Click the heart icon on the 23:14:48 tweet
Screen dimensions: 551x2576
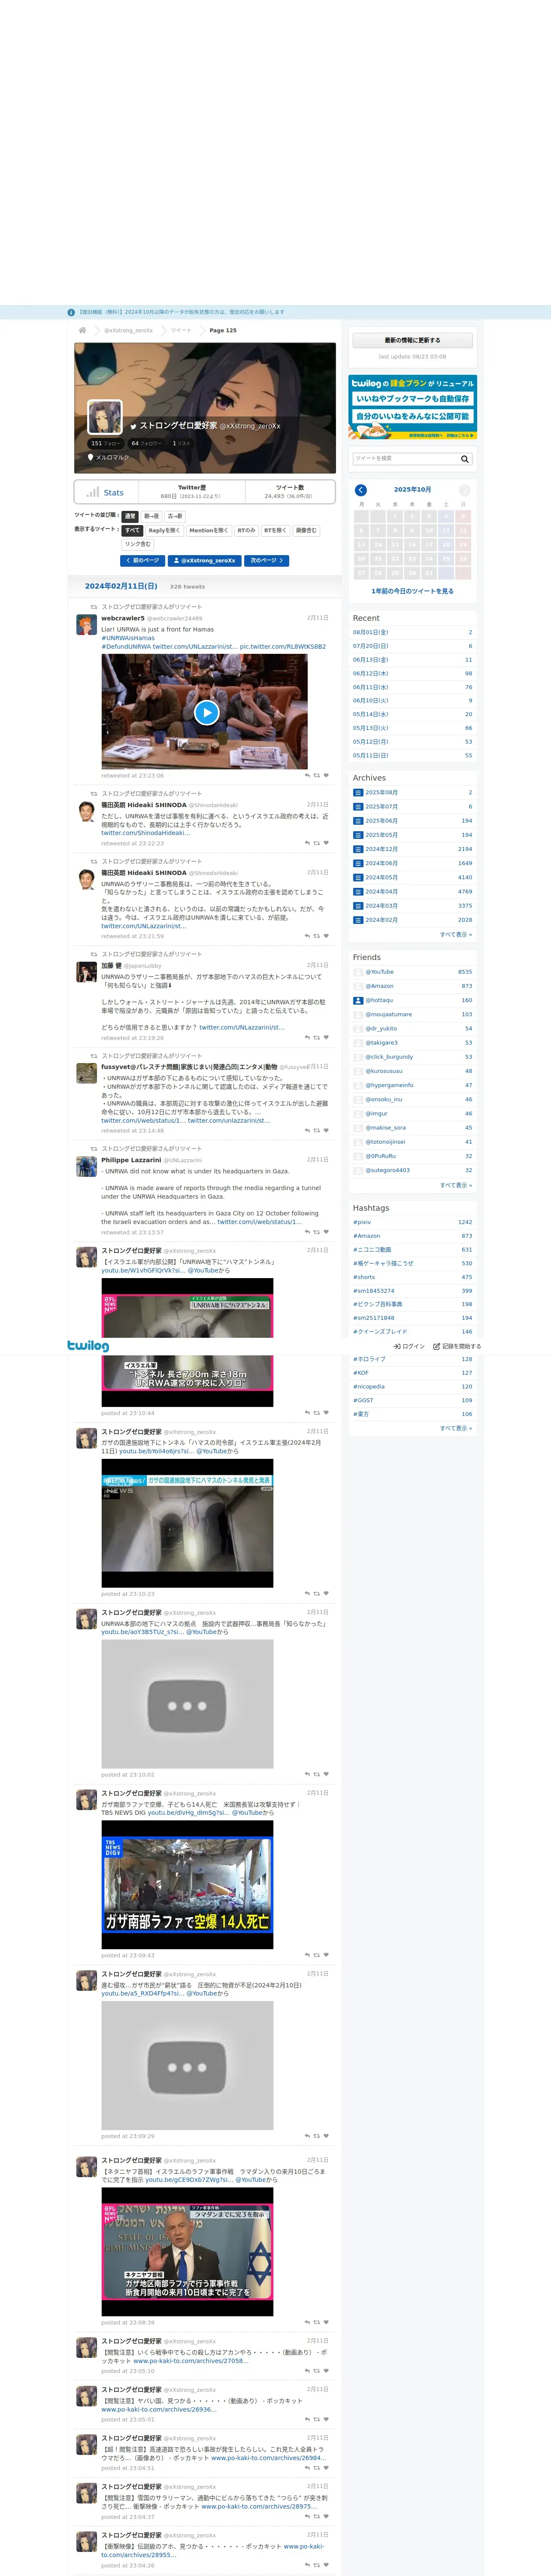click(x=326, y=1131)
